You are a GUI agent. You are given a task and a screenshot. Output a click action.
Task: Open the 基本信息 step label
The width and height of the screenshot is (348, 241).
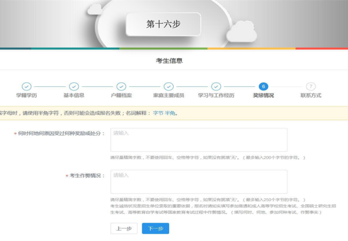pos(74,95)
